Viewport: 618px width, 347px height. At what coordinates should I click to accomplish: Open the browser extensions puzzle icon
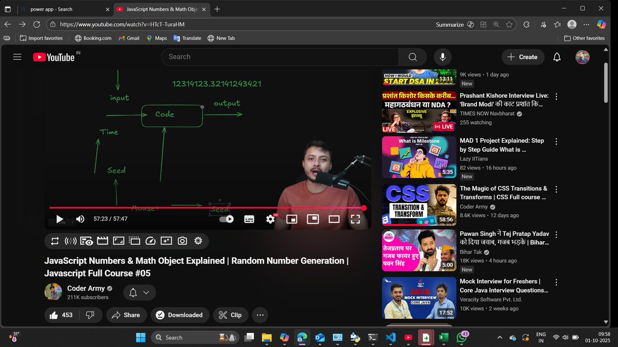pyautogui.click(x=526, y=24)
